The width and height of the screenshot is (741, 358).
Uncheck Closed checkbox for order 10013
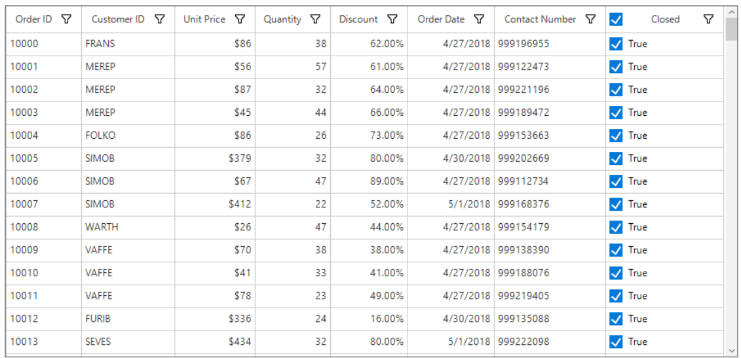coord(616,342)
